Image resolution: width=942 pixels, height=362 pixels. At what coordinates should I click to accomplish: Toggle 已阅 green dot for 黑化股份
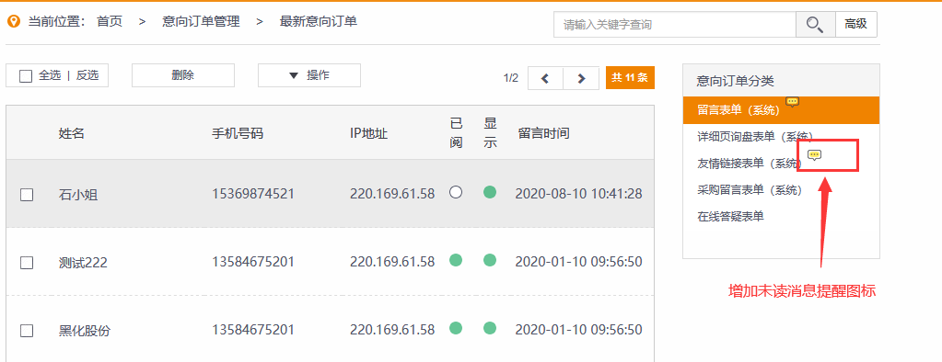point(456,328)
